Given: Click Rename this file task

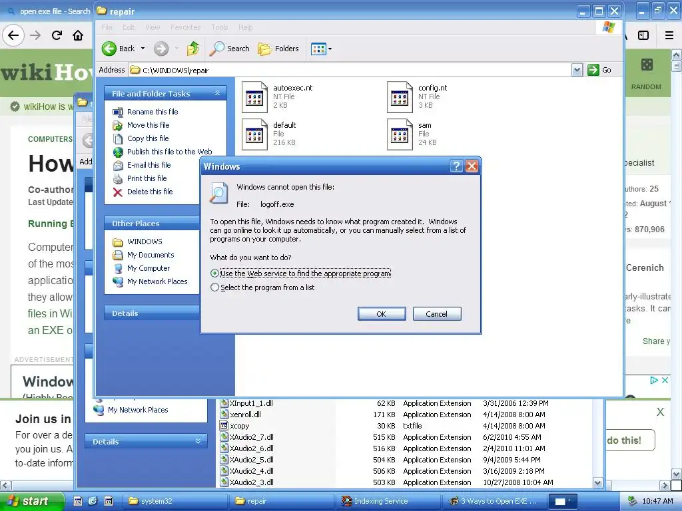Looking at the screenshot, I should (x=153, y=112).
